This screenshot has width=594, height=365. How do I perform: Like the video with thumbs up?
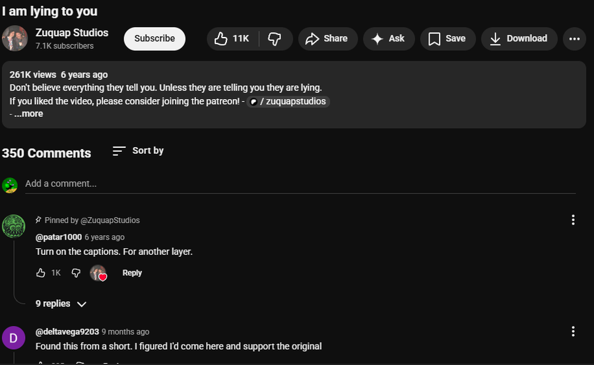click(231, 39)
